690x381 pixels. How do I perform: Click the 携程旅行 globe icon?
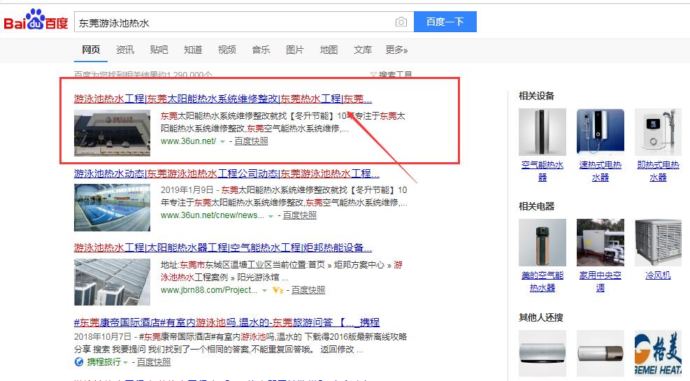[79, 362]
